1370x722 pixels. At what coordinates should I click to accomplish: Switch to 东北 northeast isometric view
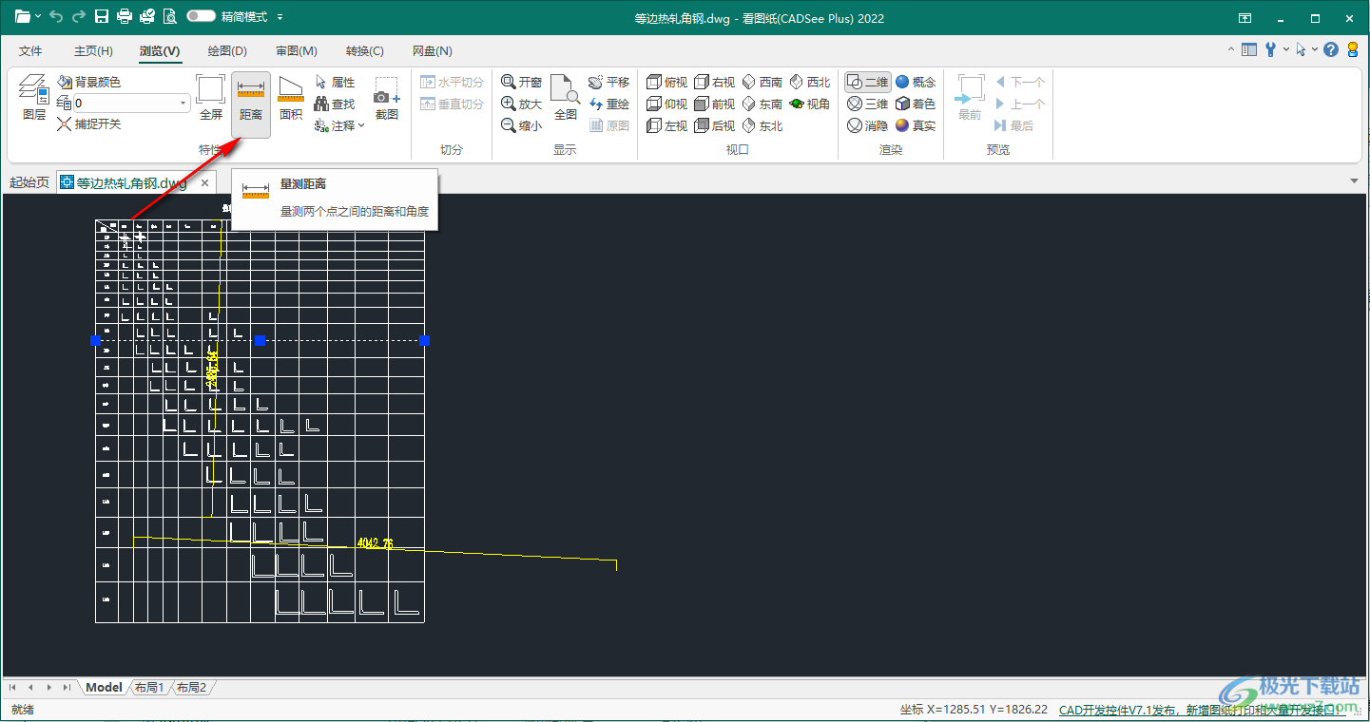[x=762, y=125]
